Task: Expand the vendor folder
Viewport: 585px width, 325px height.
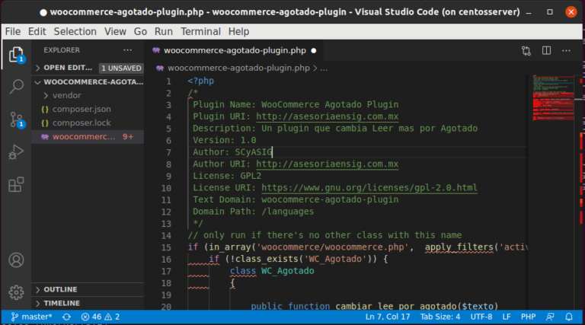Action: coord(88,95)
